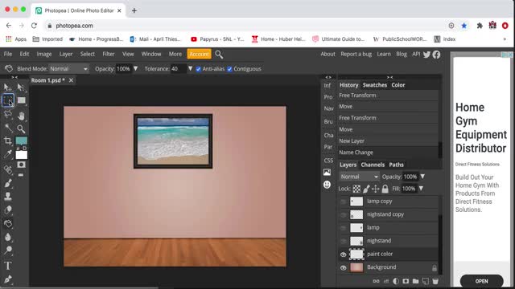Viewport: 515px width, 289px height.
Task: Click the OPEN button in the ad
Action: coord(481,281)
